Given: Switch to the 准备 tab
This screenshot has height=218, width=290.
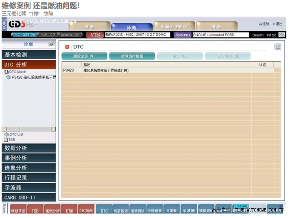Looking at the screenshot, I should click(x=89, y=26).
